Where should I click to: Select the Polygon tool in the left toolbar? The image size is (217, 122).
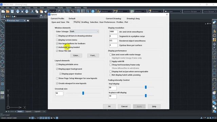pyautogui.click(x=2, y=35)
